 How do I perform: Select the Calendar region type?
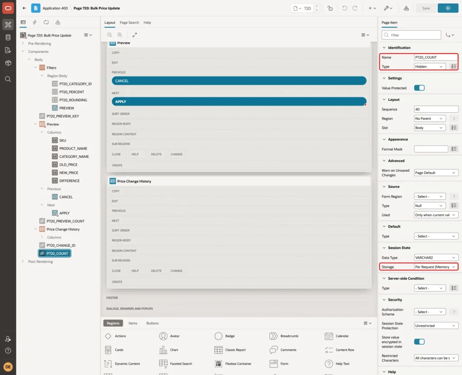[337, 336]
